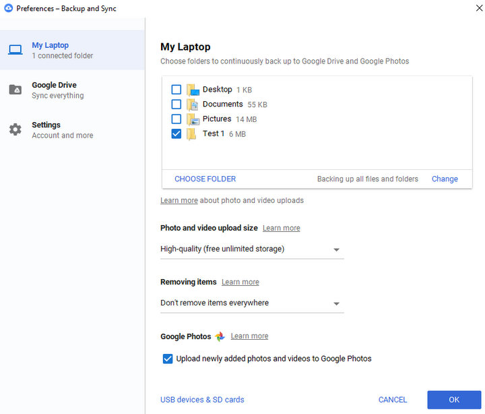Viewport: 485px width, 414px height.
Task: Toggle Upload newly added photos checkbox
Action: click(x=168, y=359)
